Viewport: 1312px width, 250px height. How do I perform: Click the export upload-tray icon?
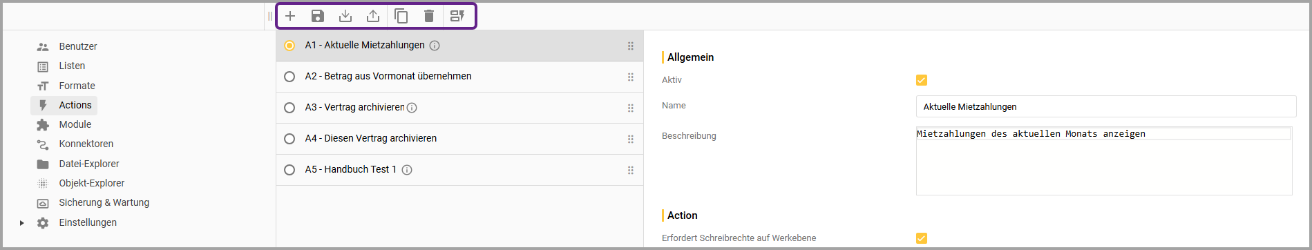(373, 16)
